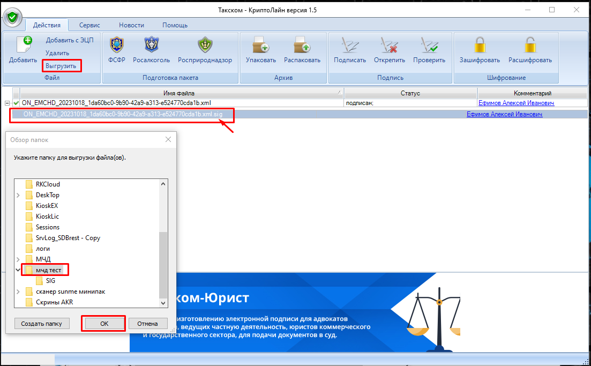Viewport: 591px width, 366px height.
Task: Click the RKCloud folder icon
Action: click(x=29, y=184)
